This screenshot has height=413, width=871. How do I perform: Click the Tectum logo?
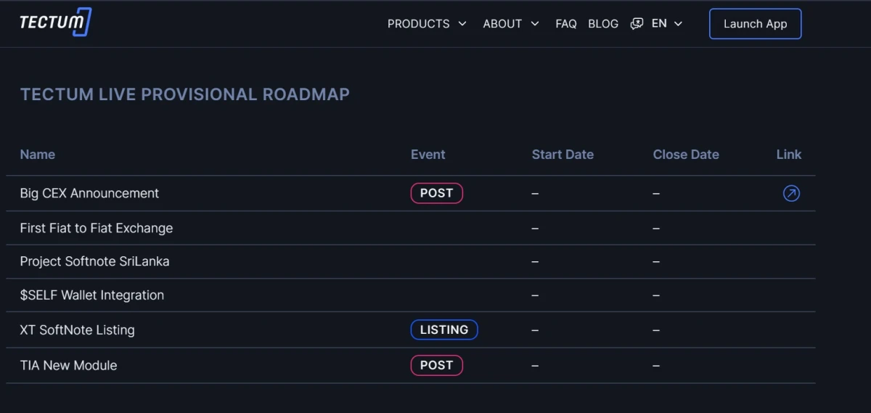(x=56, y=22)
